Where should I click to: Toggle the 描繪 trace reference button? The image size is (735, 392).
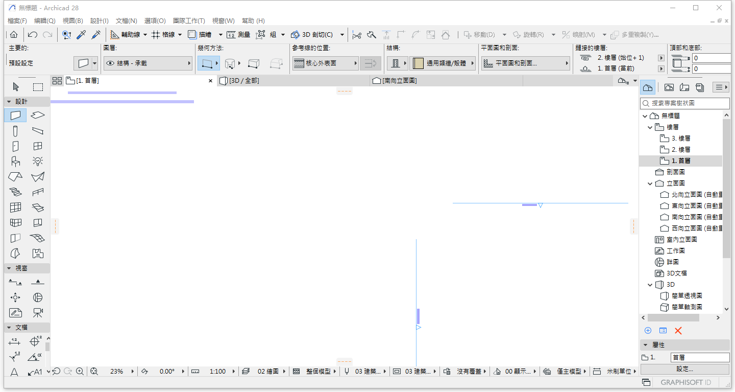click(200, 35)
